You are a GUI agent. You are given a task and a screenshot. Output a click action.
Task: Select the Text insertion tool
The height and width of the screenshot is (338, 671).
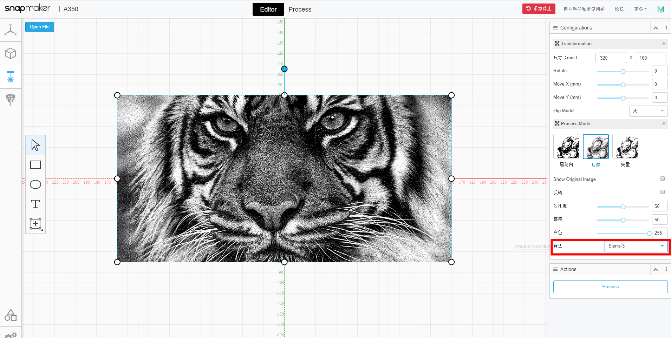pyautogui.click(x=35, y=204)
